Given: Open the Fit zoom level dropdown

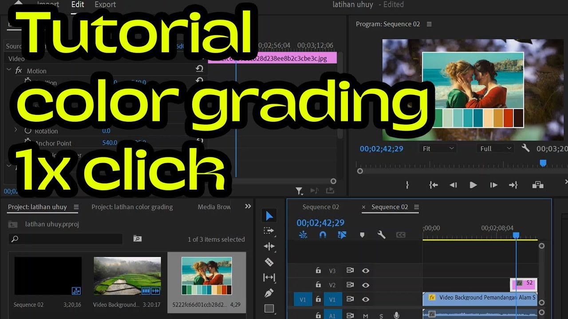Looking at the screenshot, I should tap(438, 148).
